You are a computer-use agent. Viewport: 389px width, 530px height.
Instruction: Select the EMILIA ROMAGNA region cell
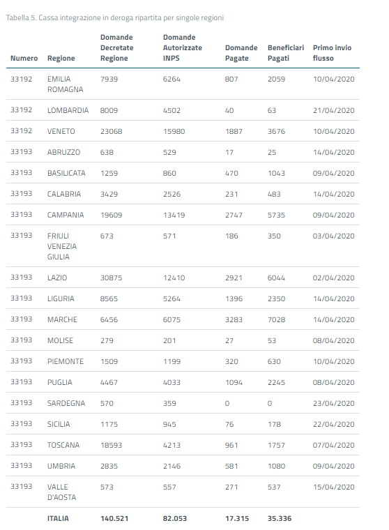tap(66, 84)
